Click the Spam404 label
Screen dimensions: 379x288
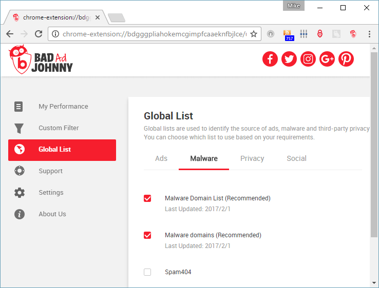coord(178,272)
